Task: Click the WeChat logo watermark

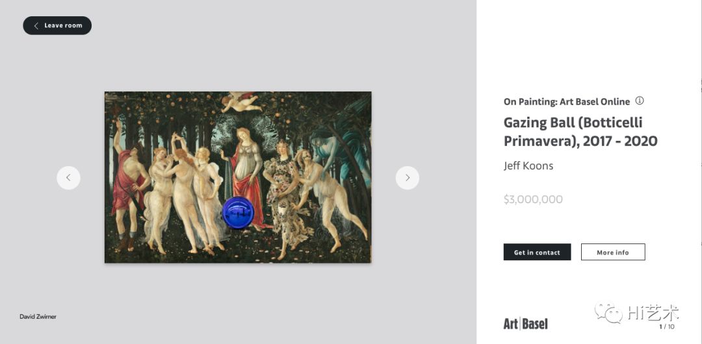Action: (x=608, y=313)
